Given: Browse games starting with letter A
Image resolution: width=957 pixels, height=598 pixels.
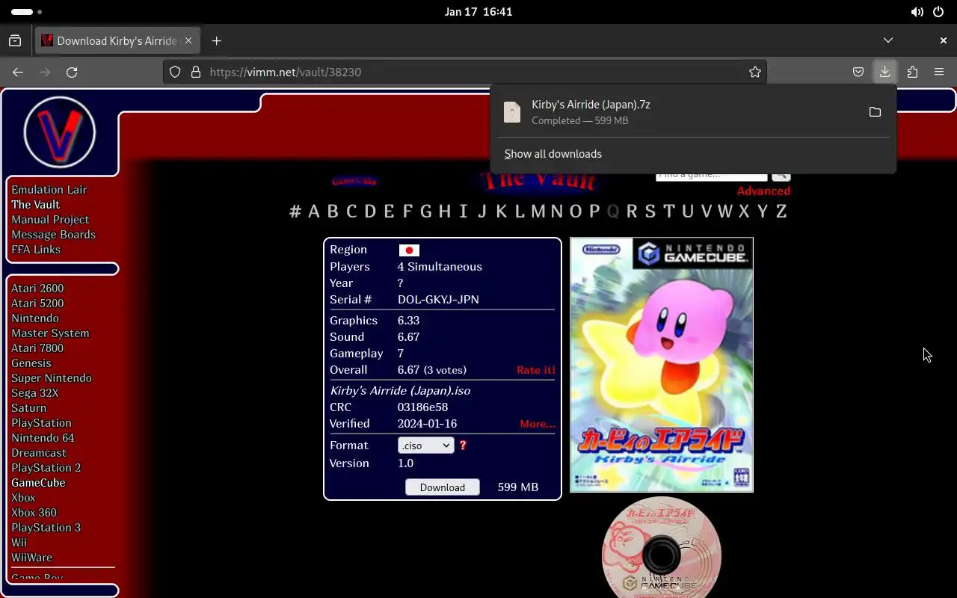Looking at the screenshot, I should (314, 211).
